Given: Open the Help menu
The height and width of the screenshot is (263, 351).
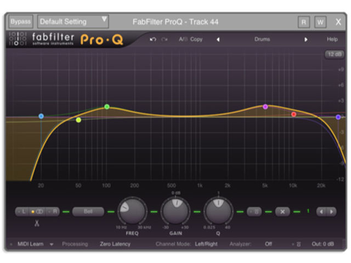Looking at the screenshot, I should point(332,39).
